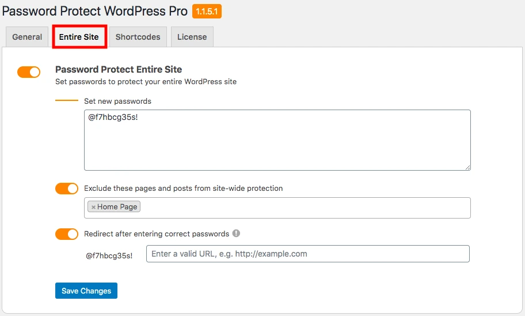Select the Home Page tag

(x=114, y=206)
